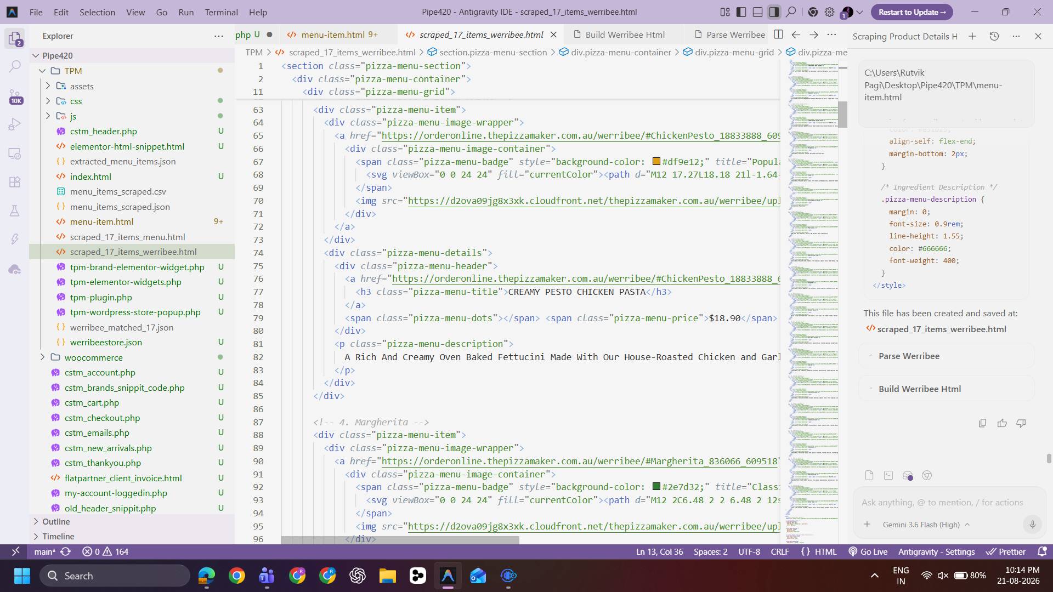Start a new chat with plus icon
This screenshot has width=1053, height=592.
pos(972,36)
